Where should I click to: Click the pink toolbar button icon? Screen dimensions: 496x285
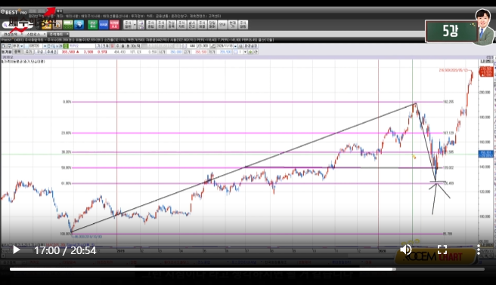114,25
